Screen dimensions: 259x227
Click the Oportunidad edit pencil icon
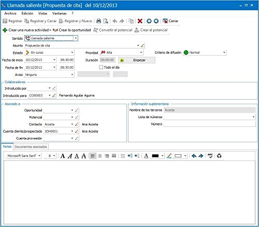tap(77, 110)
